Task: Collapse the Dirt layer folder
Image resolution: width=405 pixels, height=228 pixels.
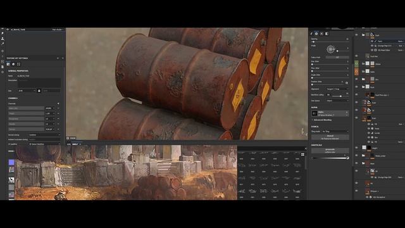Action: (x=363, y=79)
